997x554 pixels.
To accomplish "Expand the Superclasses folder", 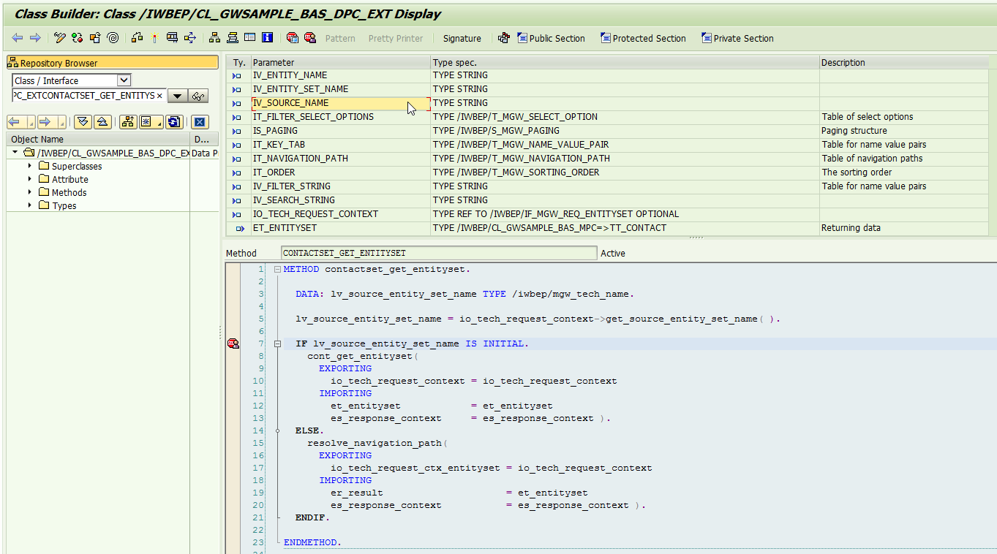I will click(x=30, y=166).
